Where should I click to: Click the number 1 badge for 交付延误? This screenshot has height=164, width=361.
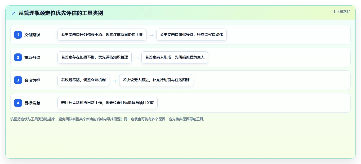coord(18,35)
